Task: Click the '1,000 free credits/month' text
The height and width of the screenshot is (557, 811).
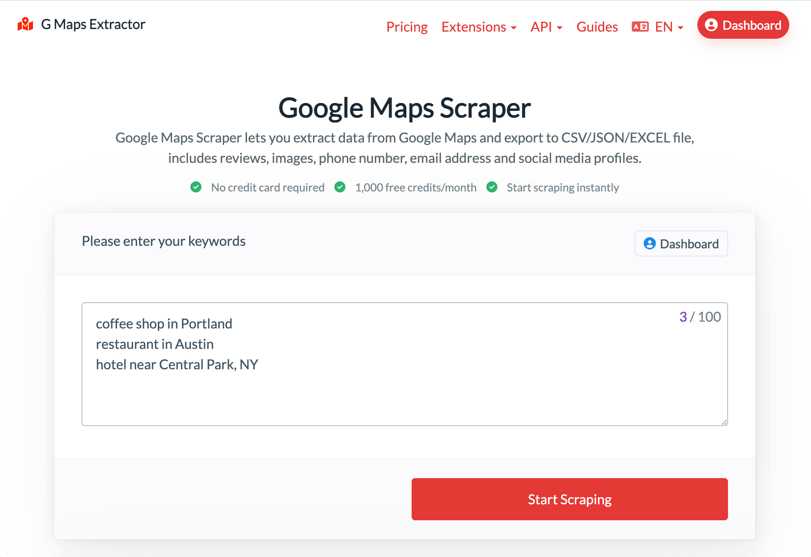Action: pos(416,187)
